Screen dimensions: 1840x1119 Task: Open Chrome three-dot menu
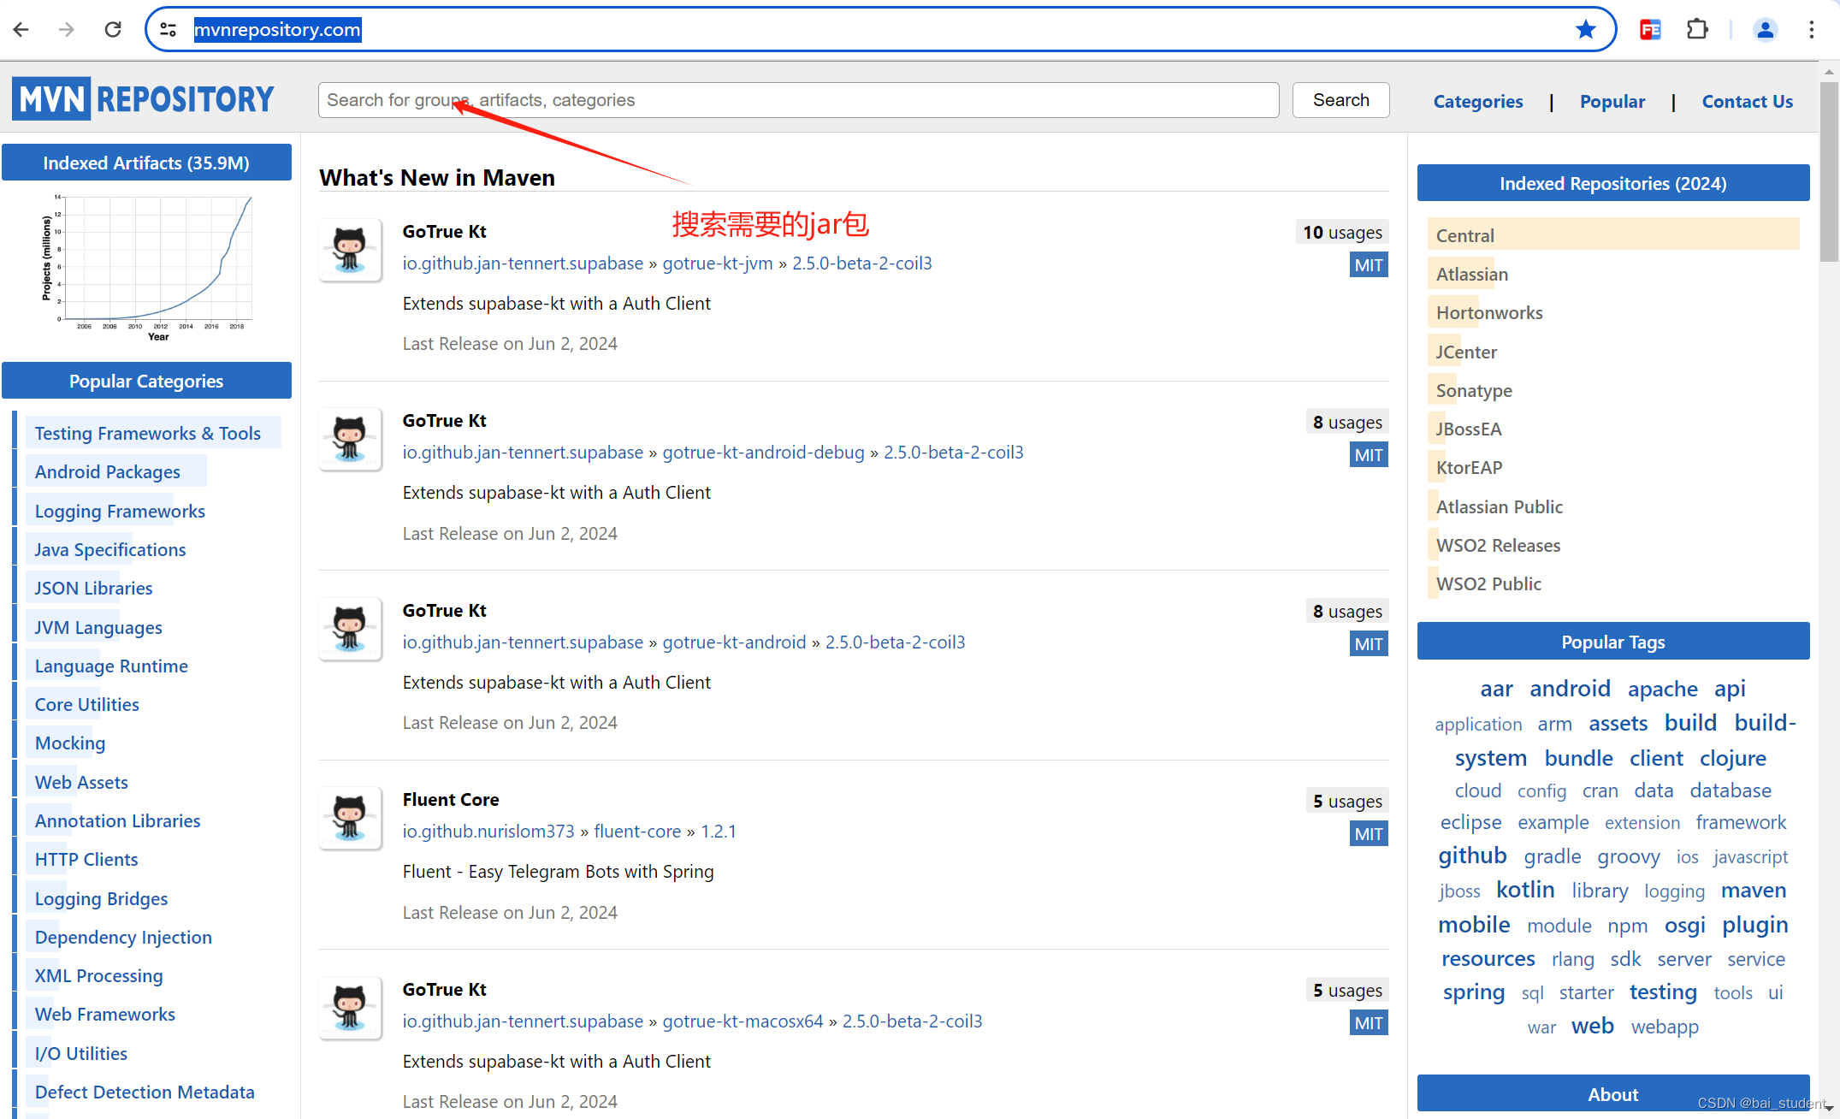pos(1811,30)
